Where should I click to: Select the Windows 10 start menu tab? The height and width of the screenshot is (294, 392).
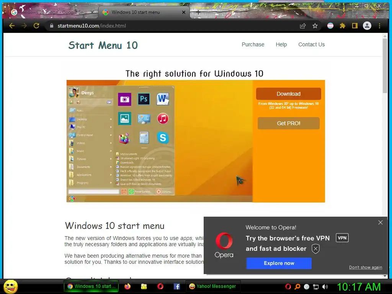[x=144, y=12]
